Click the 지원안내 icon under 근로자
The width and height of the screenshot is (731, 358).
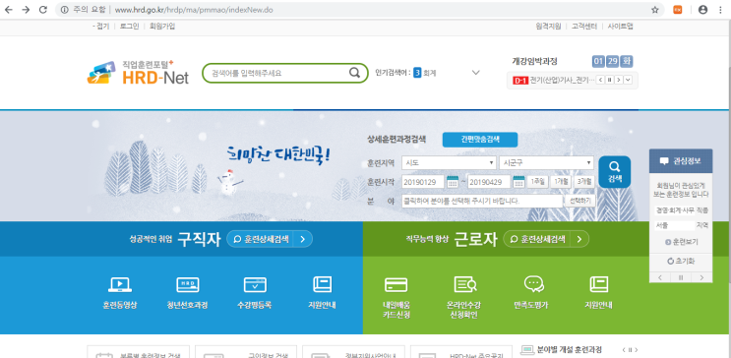(x=598, y=284)
